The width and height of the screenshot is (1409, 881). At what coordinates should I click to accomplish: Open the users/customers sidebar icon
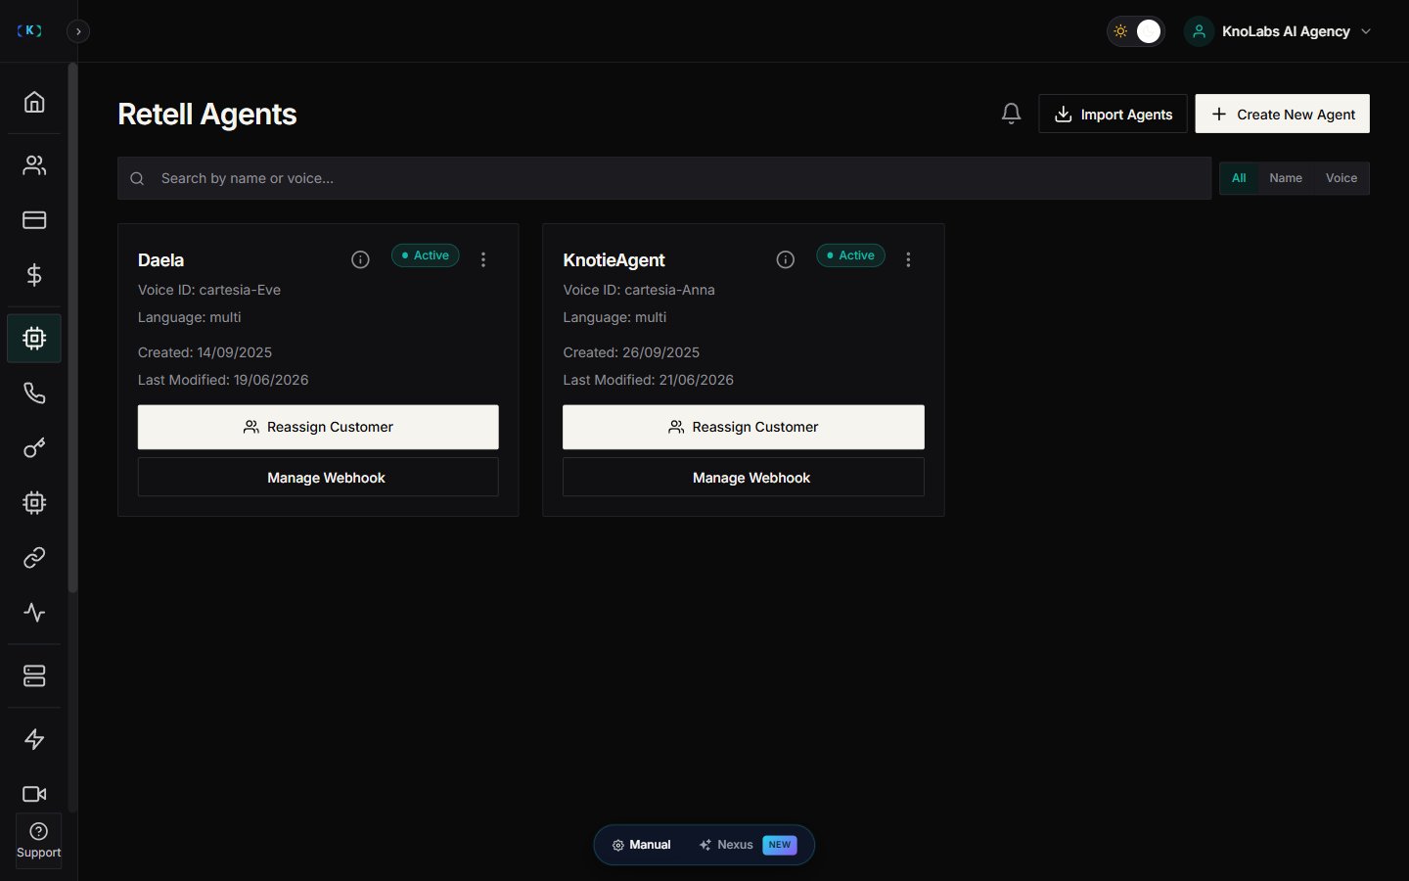click(34, 165)
